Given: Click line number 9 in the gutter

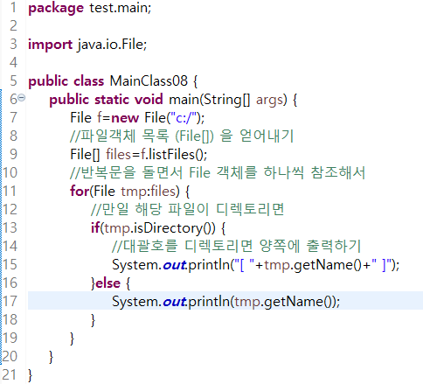Looking at the screenshot, I should click(x=13, y=154).
